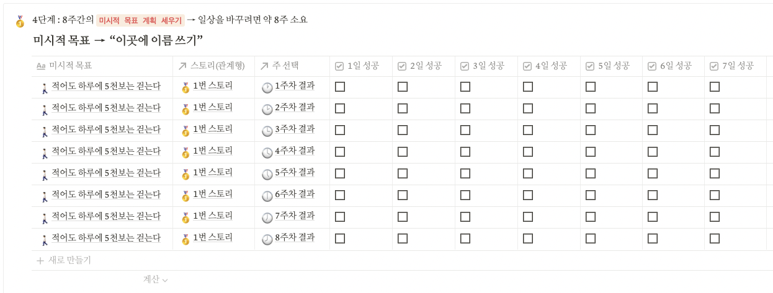Open the 주 선택 column header menu
Screen dimensions: 773x293
pyautogui.click(x=285, y=66)
